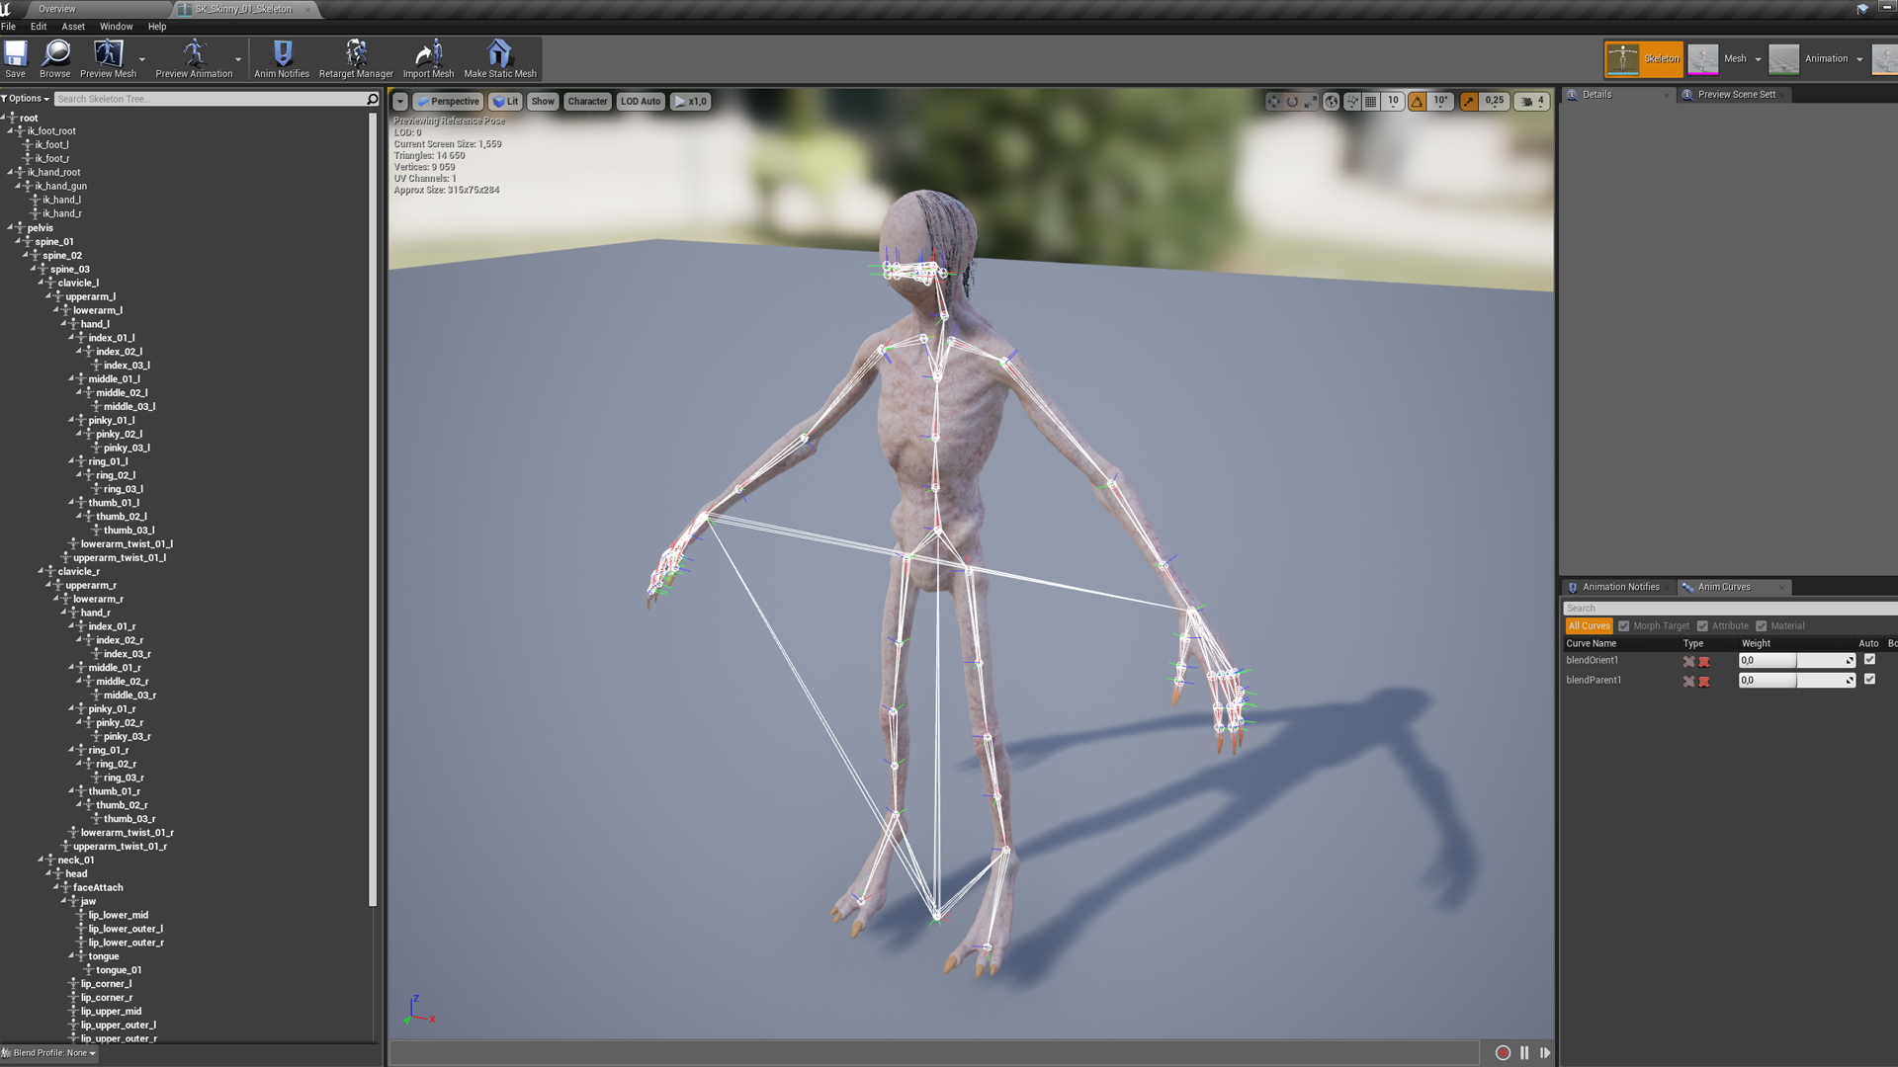Open Blend Profile dropdown
This screenshot has height=1067, width=1898.
[x=49, y=1053]
